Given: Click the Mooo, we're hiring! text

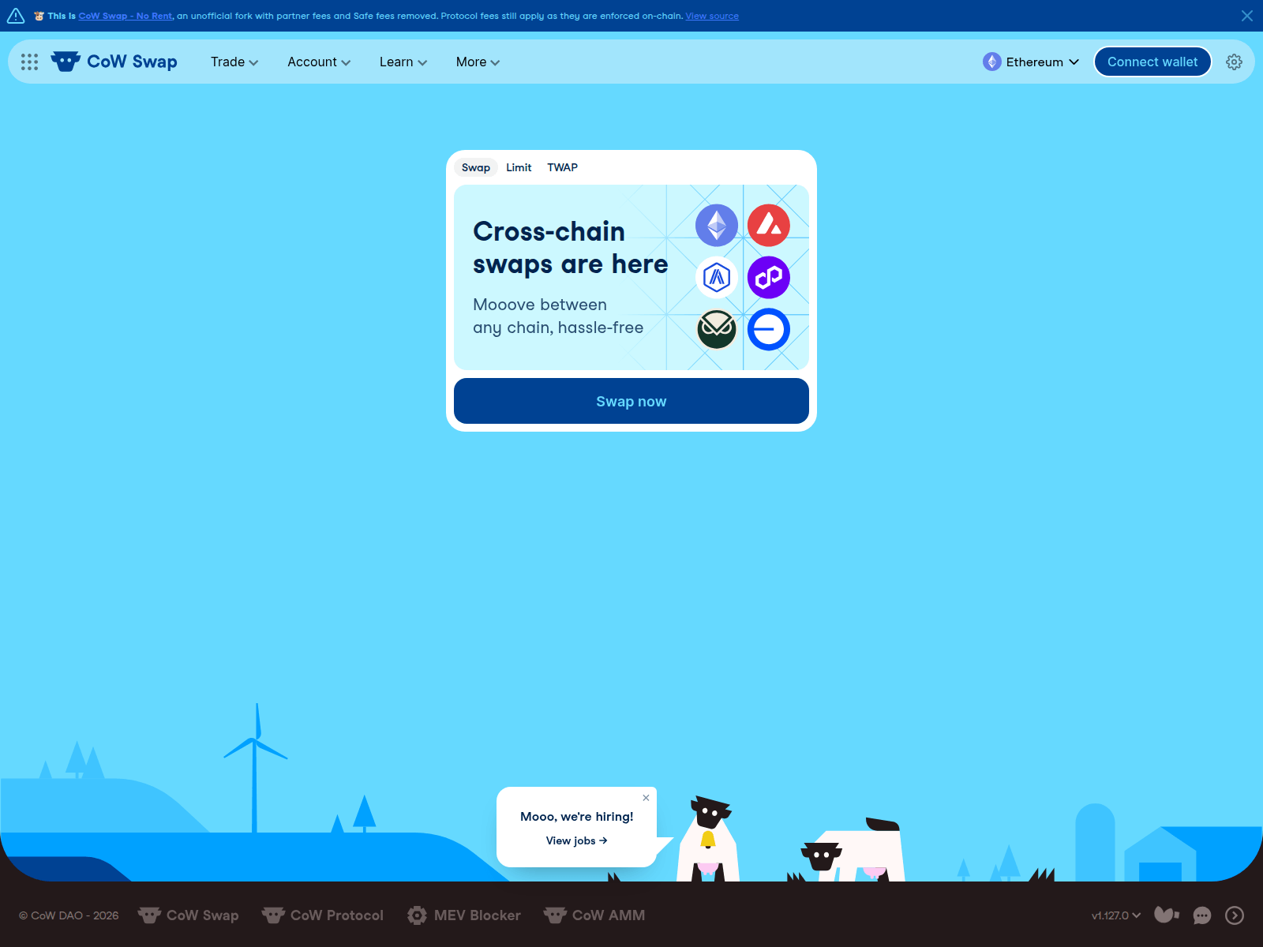Looking at the screenshot, I should click(577, 817).
